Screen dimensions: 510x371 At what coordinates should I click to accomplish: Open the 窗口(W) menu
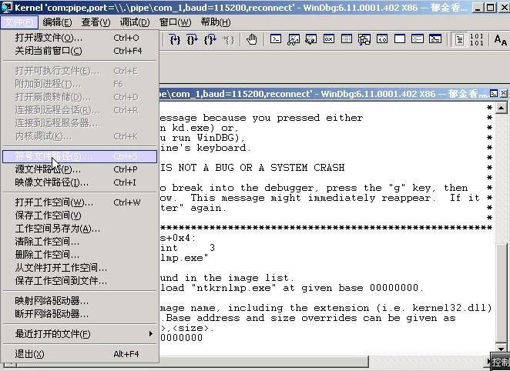(x=176, y=22)
